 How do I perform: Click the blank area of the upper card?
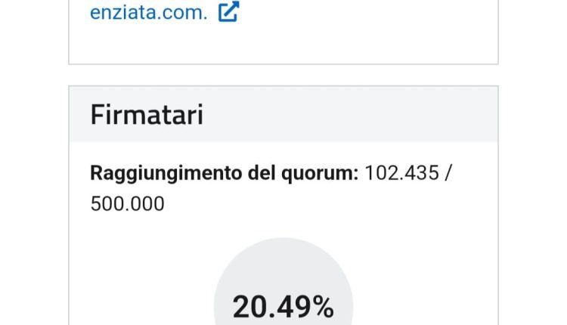[340, 42]
